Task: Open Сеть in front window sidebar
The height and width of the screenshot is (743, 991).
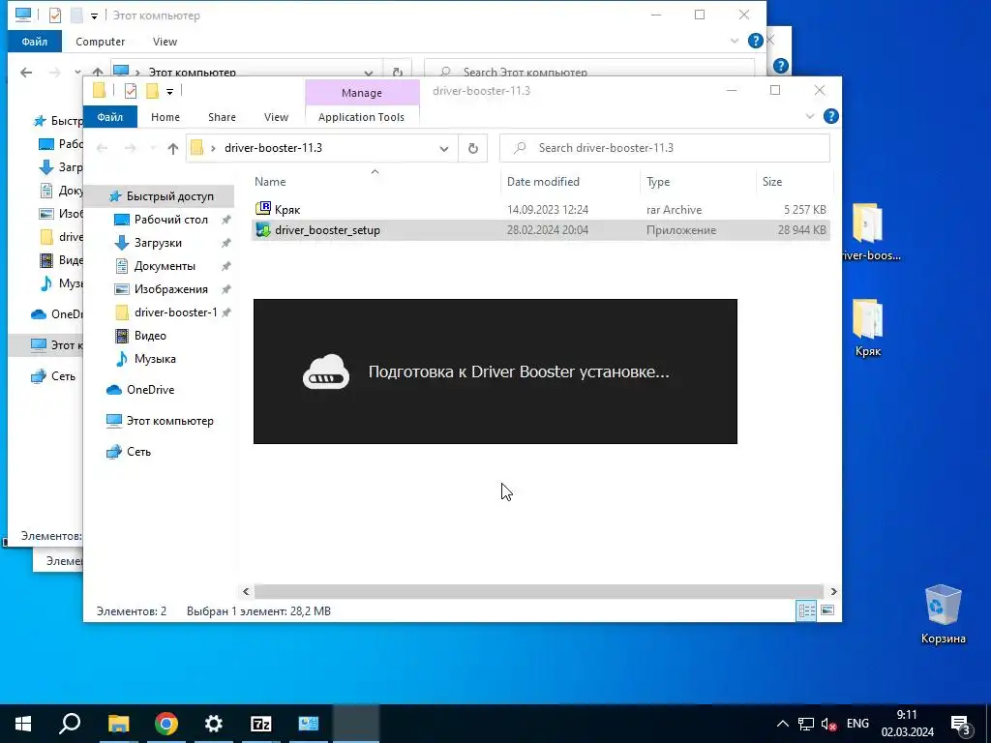Action: 138,451
